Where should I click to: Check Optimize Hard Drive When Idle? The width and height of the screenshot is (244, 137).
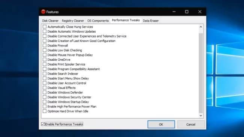[x=45, y=111]
